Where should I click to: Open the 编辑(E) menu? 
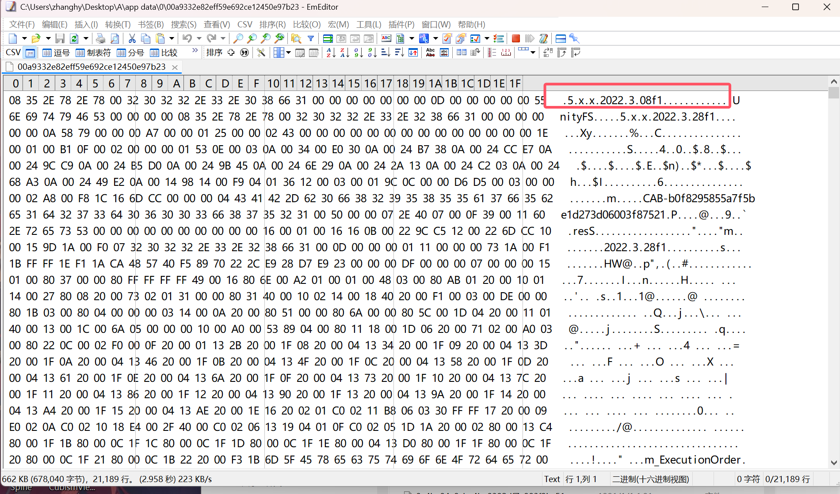coord(54,24)
